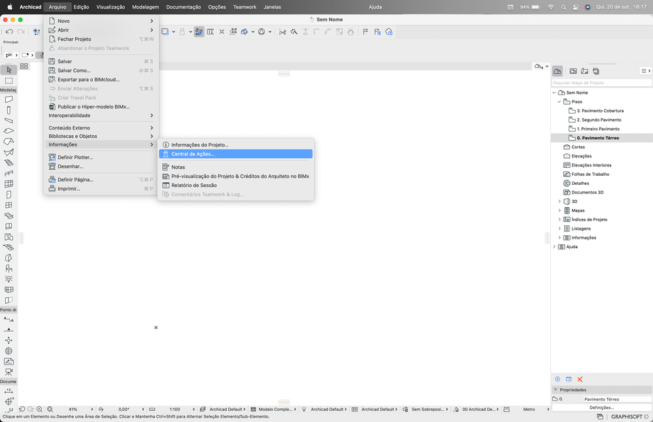Toggle the highlighted guide lines button in toolbar

click(x=199, y=31)
